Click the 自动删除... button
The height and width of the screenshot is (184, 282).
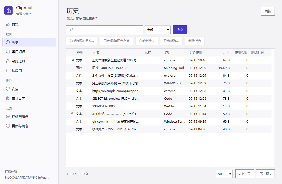point(147,41)
